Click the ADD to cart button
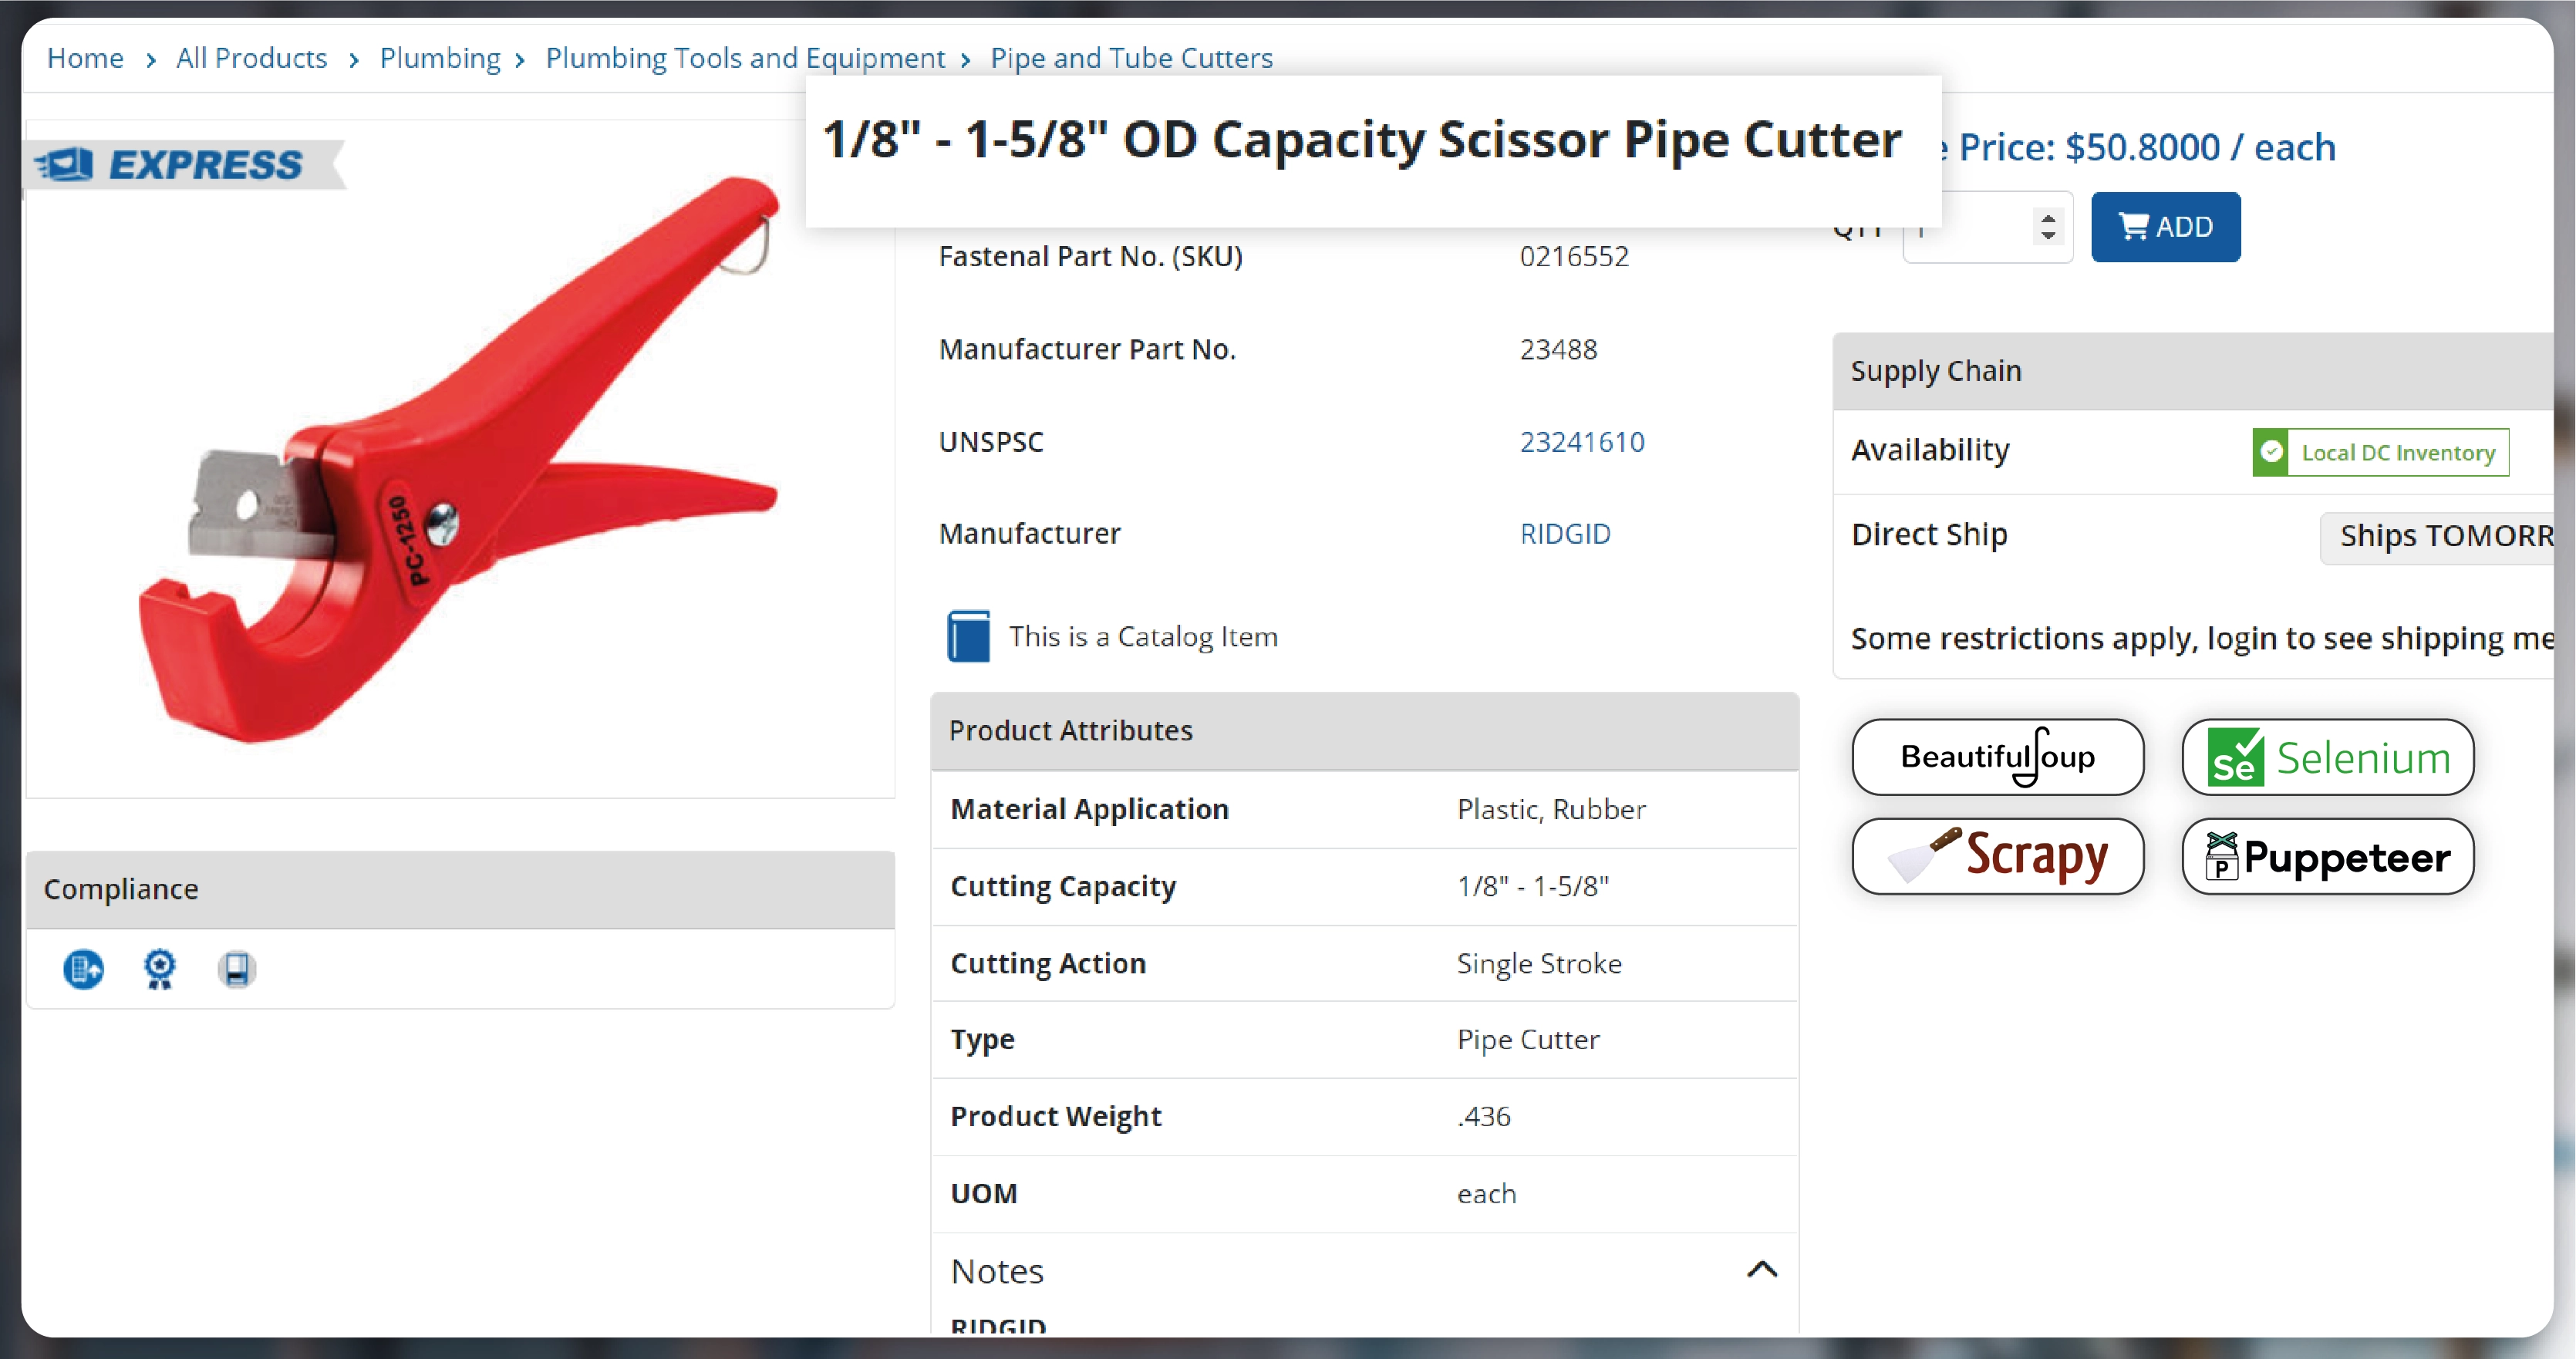The width and height of the screenshot is (2576, 1359). click(2166, 224)
